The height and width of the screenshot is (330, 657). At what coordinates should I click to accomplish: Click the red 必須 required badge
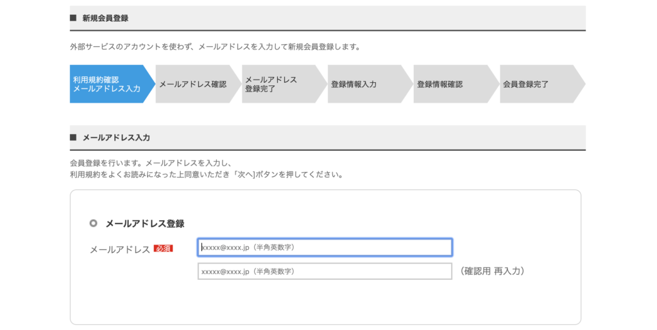(x=164, y=248)
